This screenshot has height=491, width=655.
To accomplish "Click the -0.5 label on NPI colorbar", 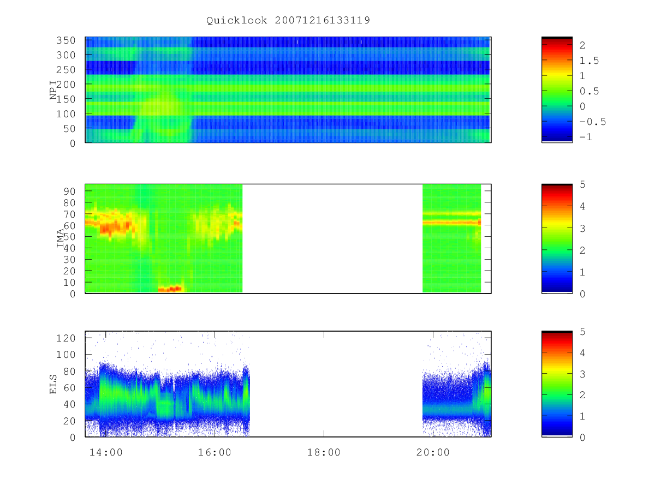I will pos(592,122).
